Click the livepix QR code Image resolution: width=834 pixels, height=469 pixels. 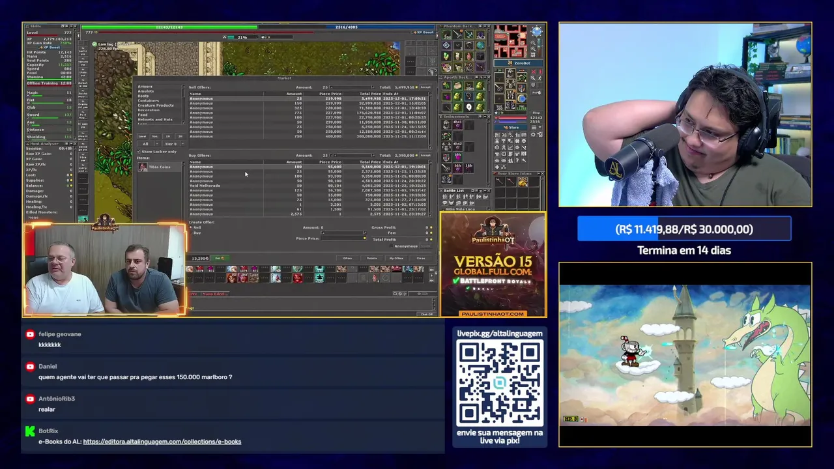point(500,383)
